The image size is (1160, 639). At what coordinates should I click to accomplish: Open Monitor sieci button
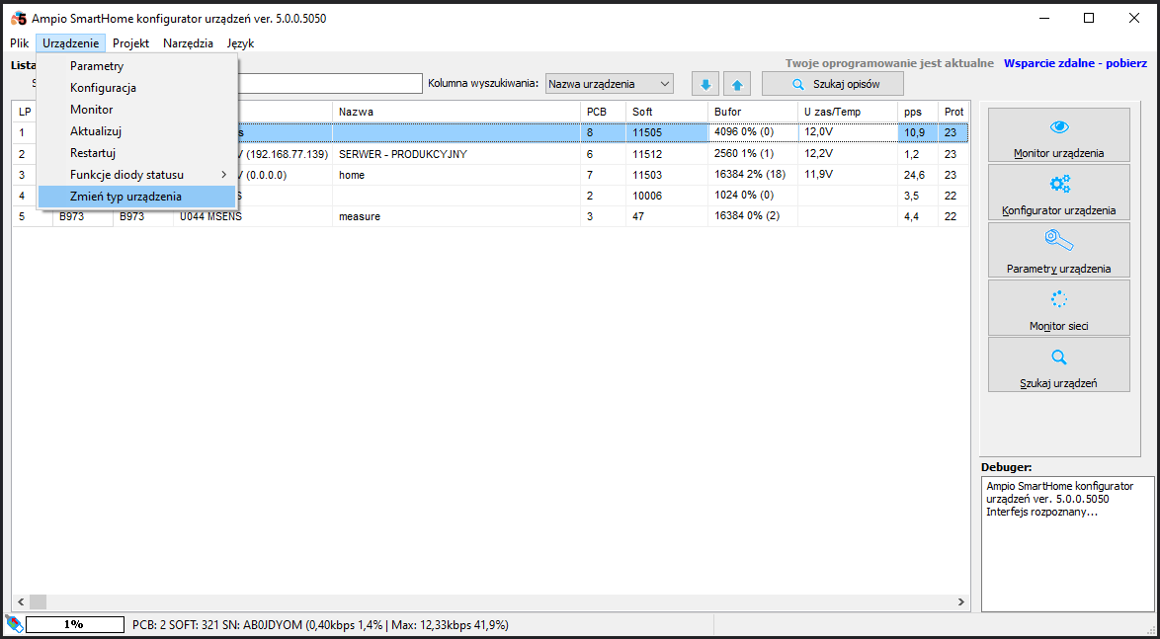(1058, 307)
